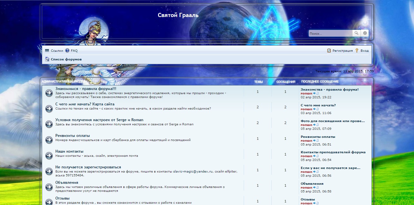Open last post Фото для посвящения или прове…
The width and height of the screenshot is (414, 205).
pos(333,121)
